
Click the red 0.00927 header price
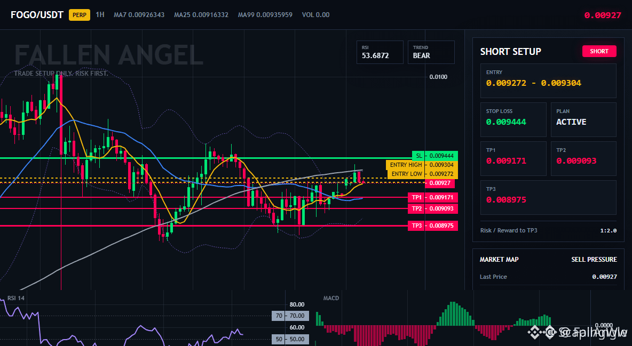coord(603,15)
